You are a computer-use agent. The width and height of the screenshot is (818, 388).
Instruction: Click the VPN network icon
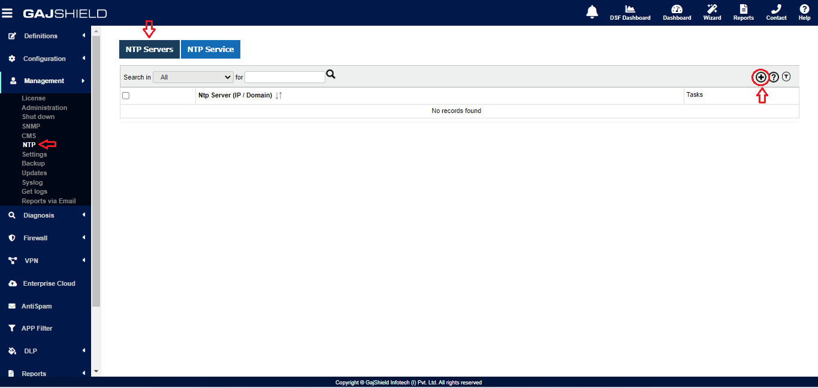12,261
